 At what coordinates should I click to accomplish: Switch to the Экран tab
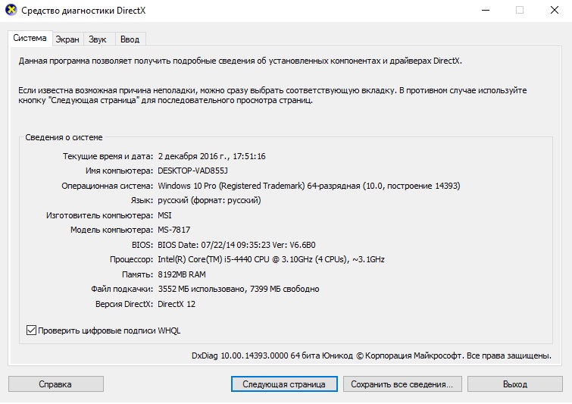(67, 39)
